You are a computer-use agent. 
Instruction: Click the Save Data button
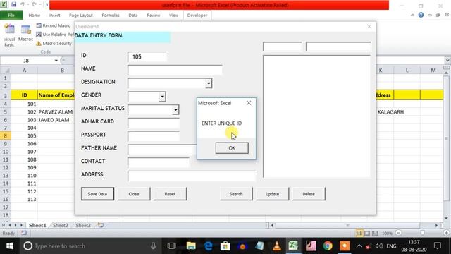coord(97,194)
